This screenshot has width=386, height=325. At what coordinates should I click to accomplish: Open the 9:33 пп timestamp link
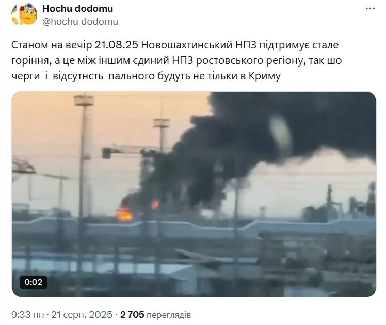click(27, 315)
